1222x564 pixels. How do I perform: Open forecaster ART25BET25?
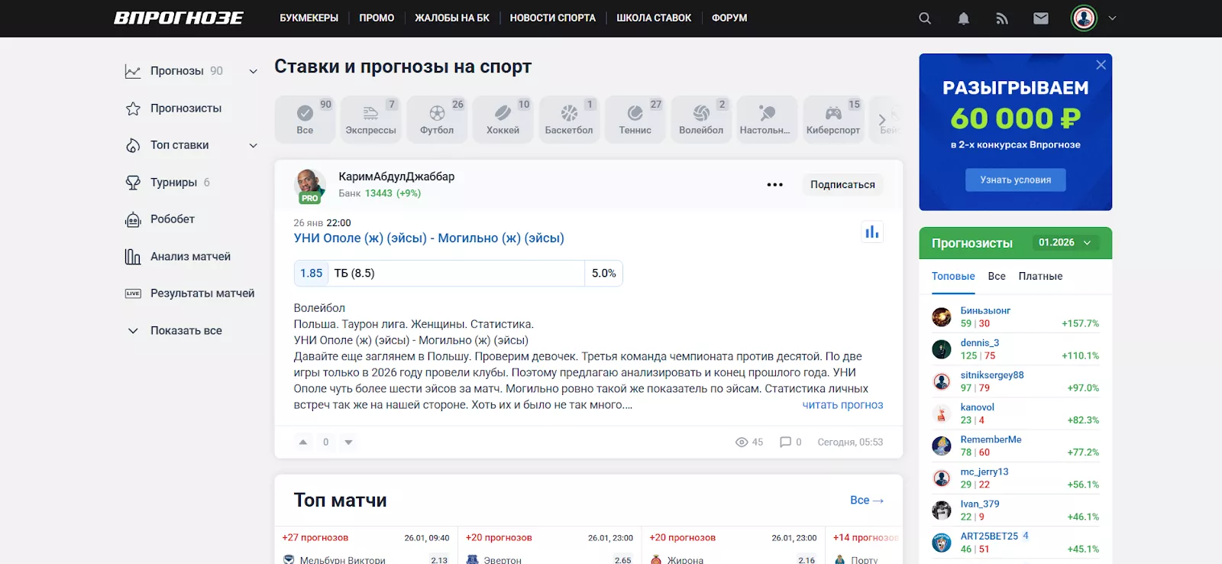click(989, 536)
